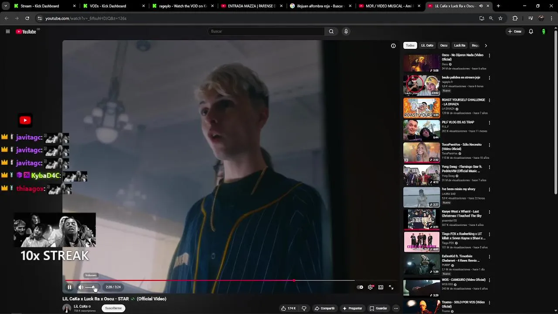558x314 pixels.
Task: Show more filter chips with the arrow
Action: pyautogui.click(x=486, y=45)
